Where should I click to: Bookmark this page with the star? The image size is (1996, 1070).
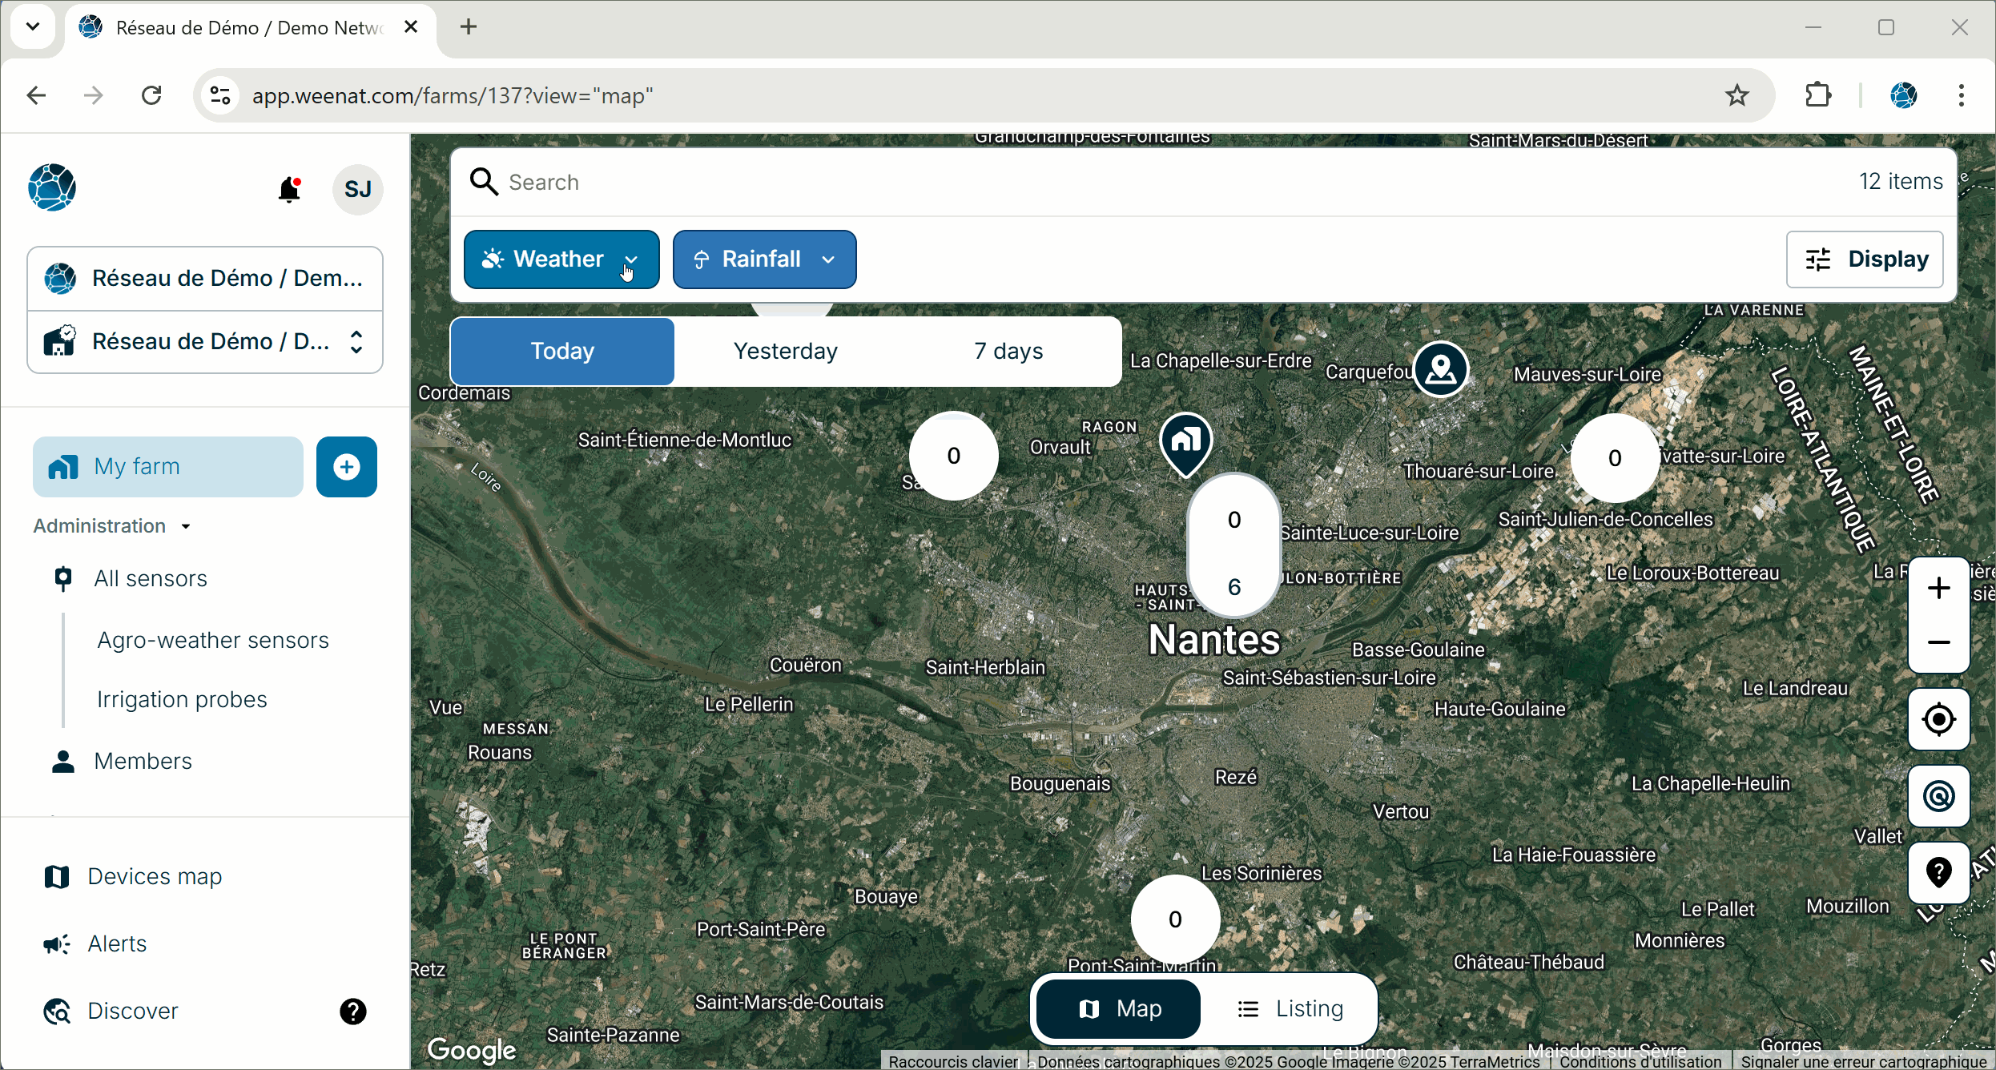pyautogui.click(x=1737, y=96)
